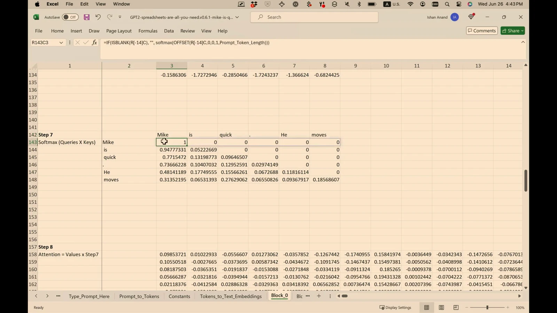
Task: Open the macOS Edit menu
Action: tap(84, 4)
